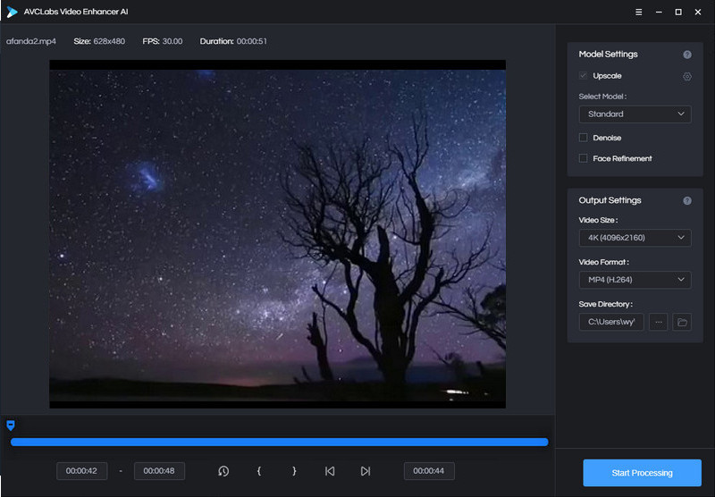Screen dimensions: 715x497
Task: Click the file name afanda2.mp4
Action: pos(31,41)
